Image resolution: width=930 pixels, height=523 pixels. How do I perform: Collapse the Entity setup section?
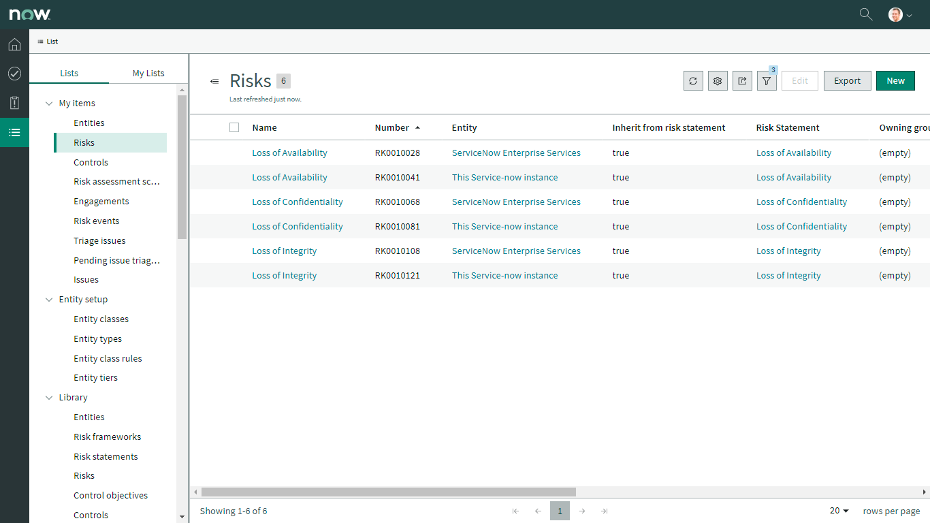click(x=48, y=299)
